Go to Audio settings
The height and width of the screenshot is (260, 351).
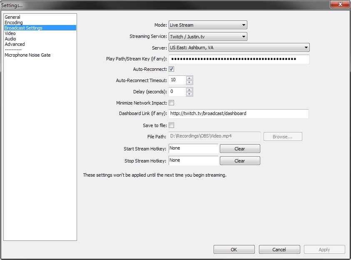click(x=10, y=38)
